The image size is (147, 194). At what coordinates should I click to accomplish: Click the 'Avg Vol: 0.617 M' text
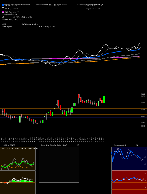click(94, 5)
